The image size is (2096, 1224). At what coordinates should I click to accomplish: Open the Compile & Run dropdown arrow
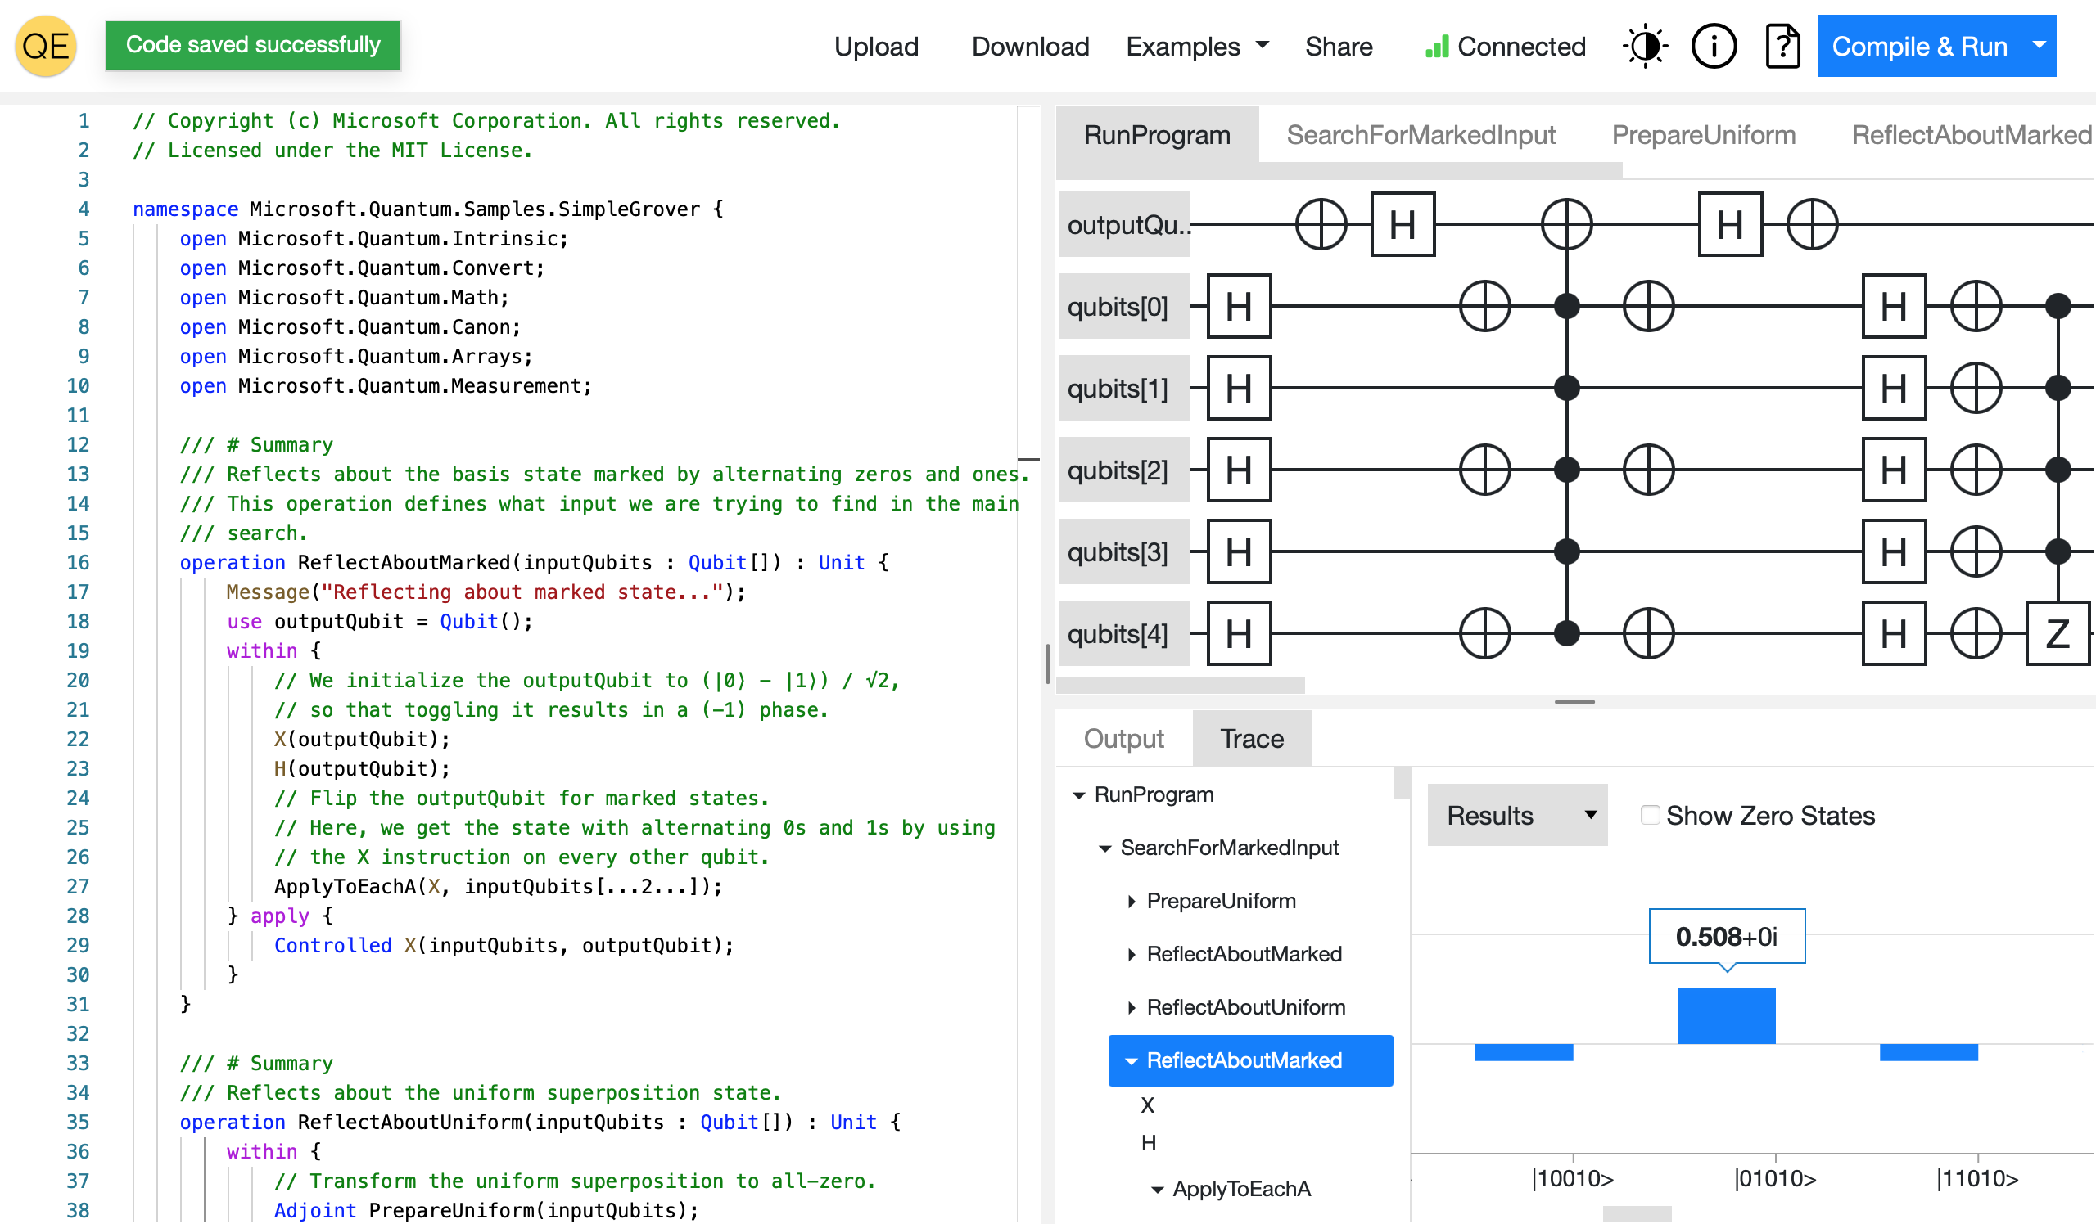click(x=2038, y=46)
